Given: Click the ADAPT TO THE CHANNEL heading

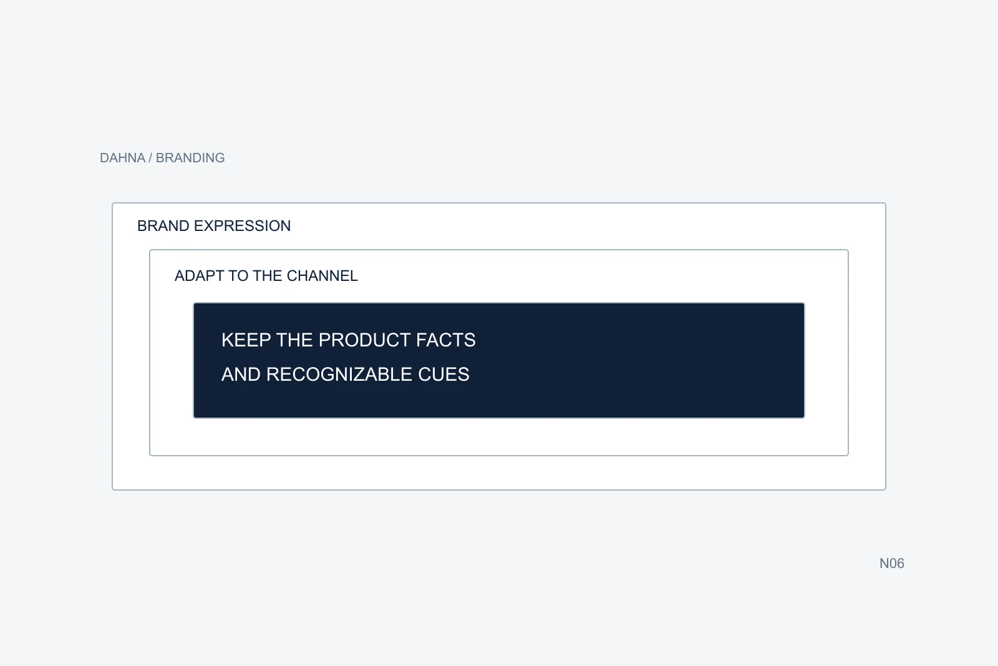Looking at the screenshot, I should point(266,276).
